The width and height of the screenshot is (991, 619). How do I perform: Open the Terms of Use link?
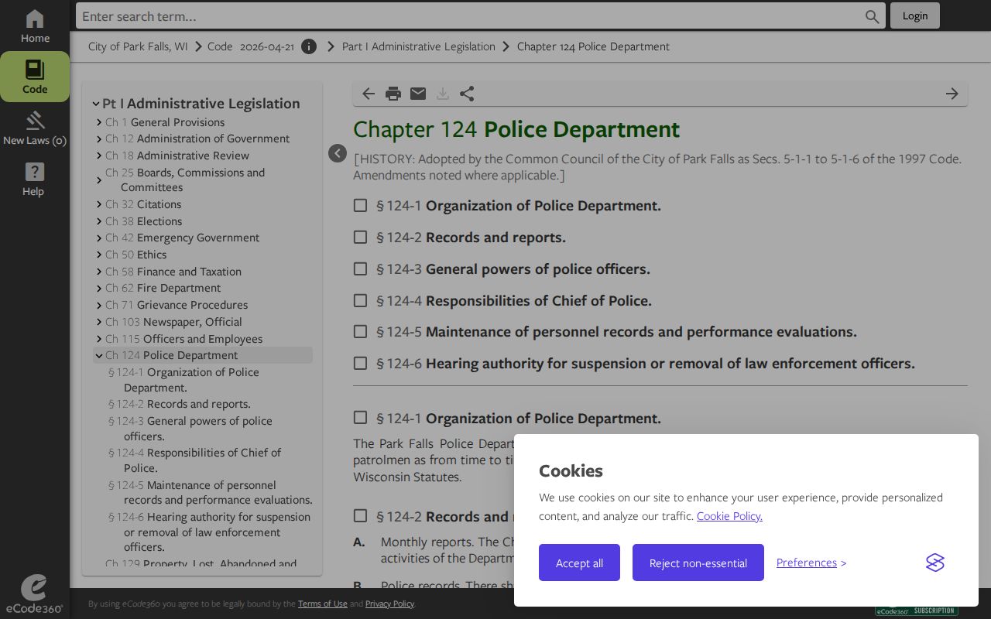point(323,604)
